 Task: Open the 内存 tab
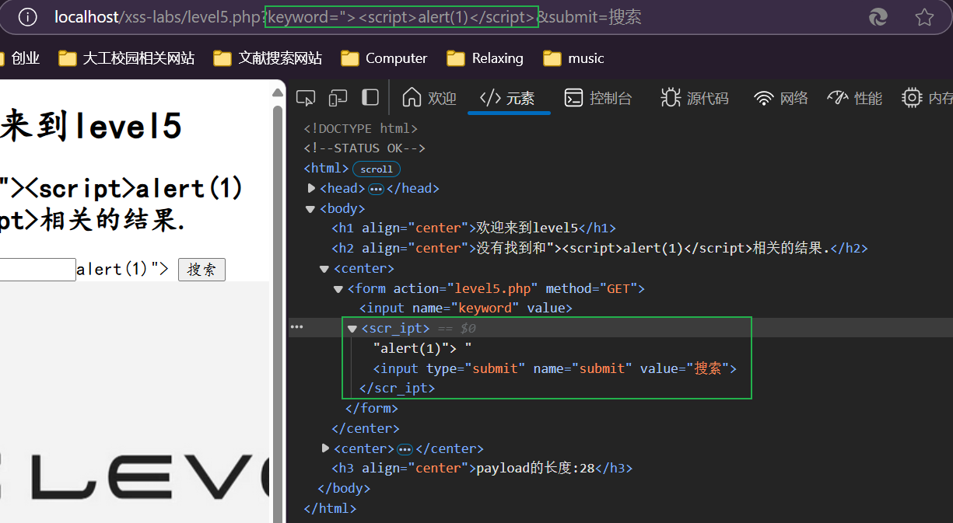coord(927,98)
